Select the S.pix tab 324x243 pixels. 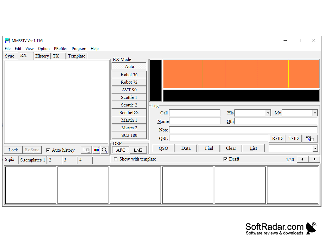point(10,160)
